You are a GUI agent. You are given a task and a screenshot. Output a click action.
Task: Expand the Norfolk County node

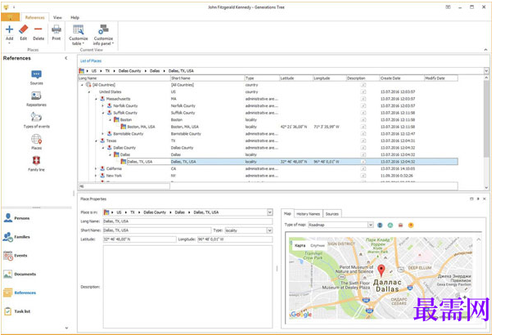[x=103, y=105]
